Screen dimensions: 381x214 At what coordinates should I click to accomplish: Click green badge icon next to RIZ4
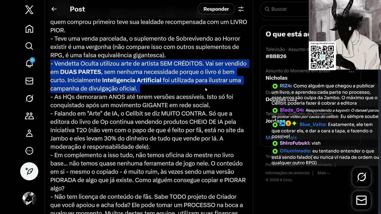coord(275,86)
